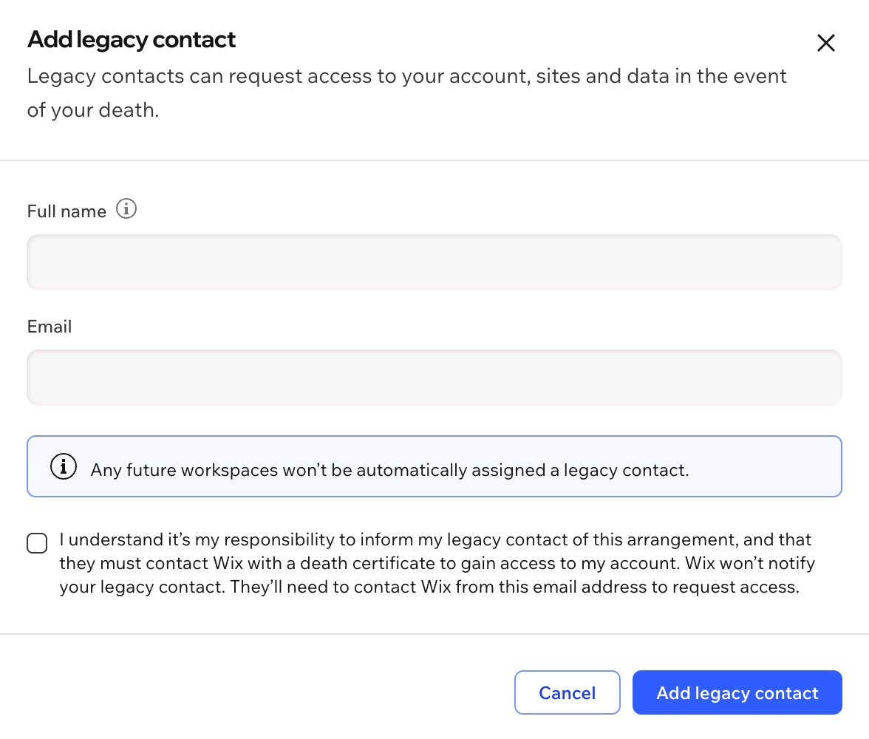This screenshot has height=739, width=869.
Task: Click the 'Wix won't notify' sentence
Action: coord(750,563)
